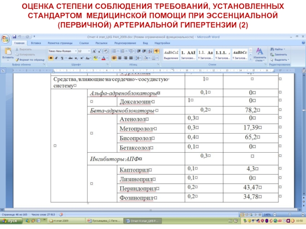Viewport: 306px width, 229px height.
Task: Switch to web layout view
Action: coord(251,214)
